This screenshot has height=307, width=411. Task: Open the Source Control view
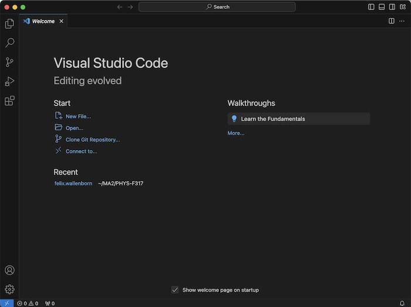[9, 62]
